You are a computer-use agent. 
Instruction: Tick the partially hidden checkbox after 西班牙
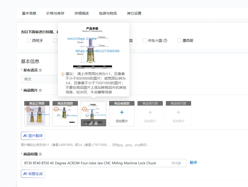(55, 41)
